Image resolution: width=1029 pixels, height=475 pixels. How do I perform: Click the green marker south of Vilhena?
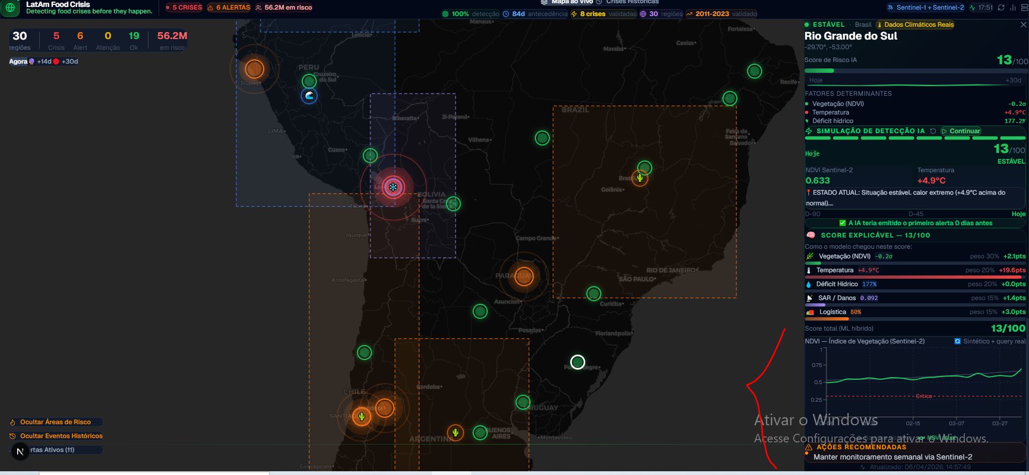coord(542,138)
